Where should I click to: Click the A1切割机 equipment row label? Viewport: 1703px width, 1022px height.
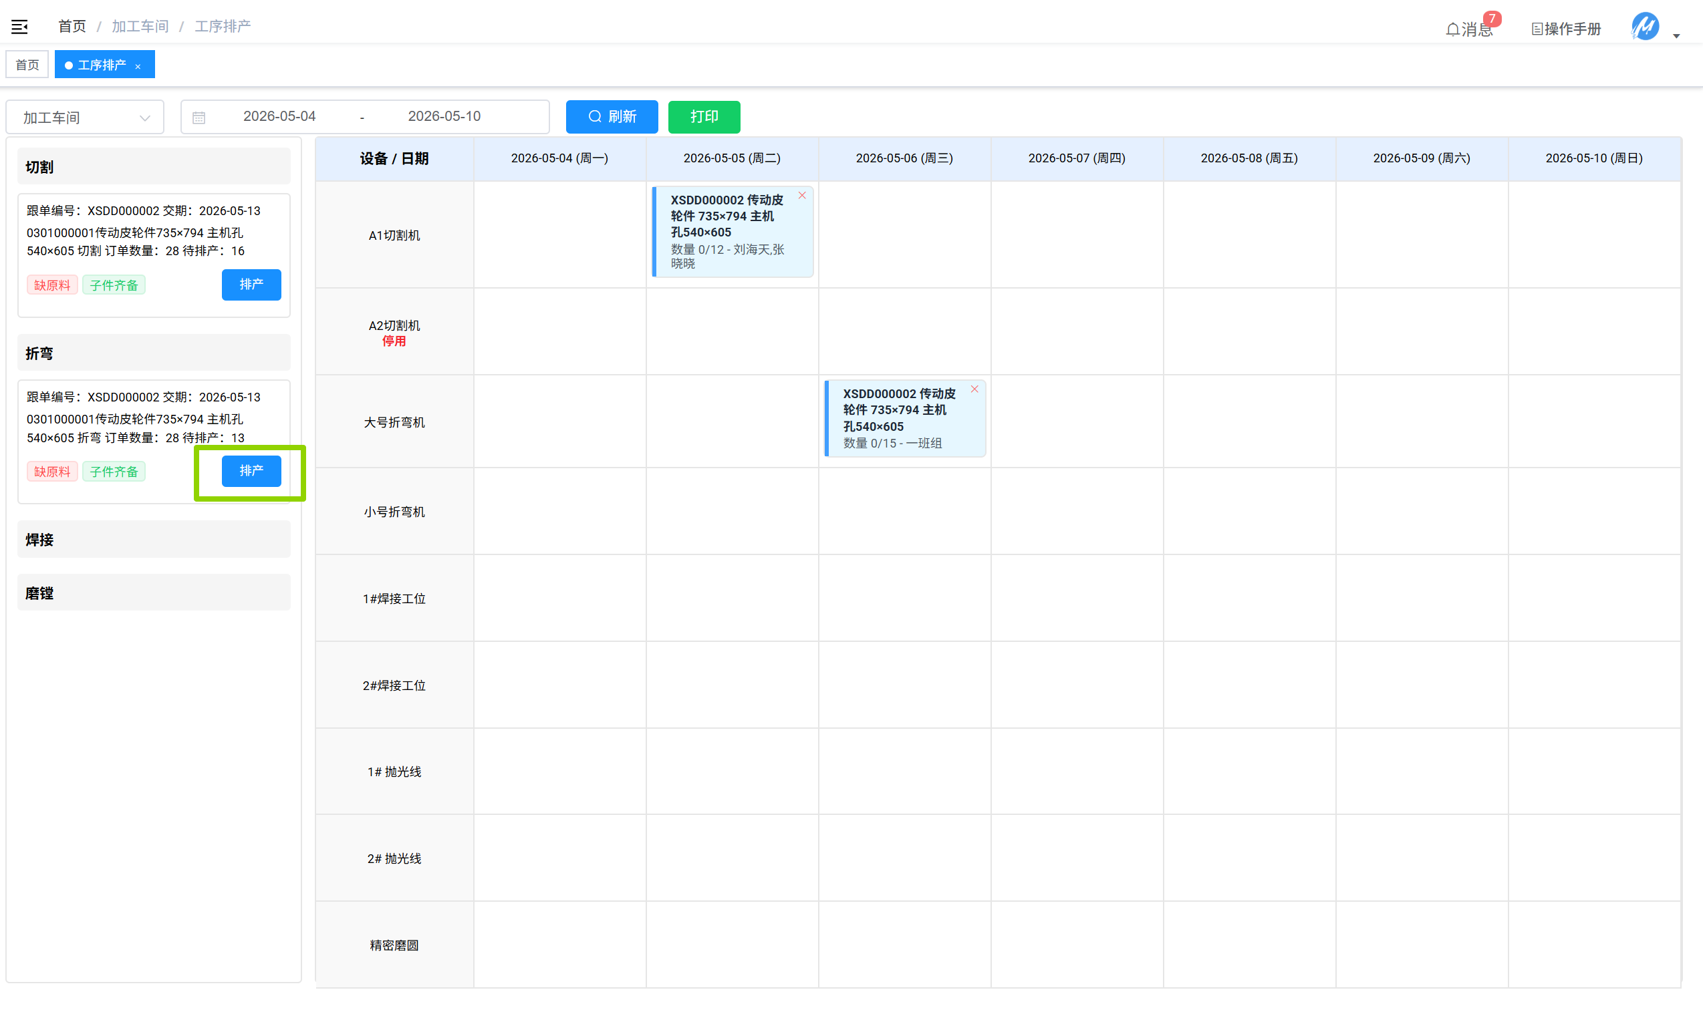(x=394, y=236)
